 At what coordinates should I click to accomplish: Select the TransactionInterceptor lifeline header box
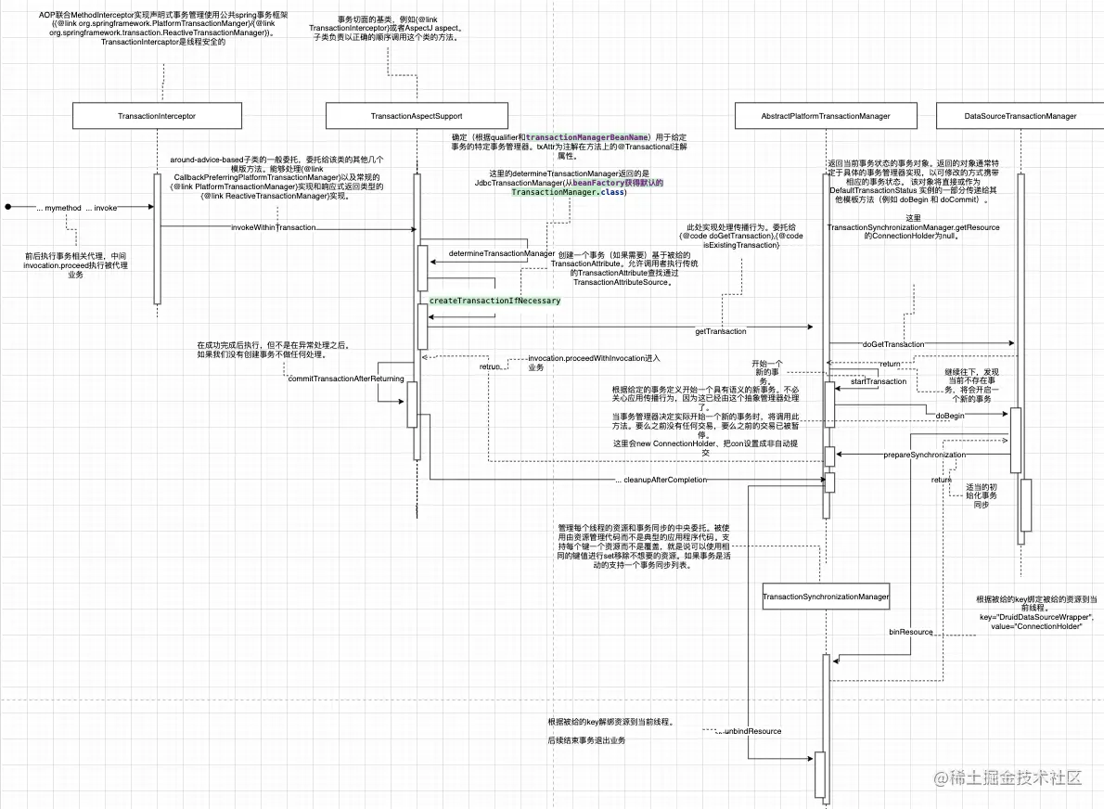(157, 115)
